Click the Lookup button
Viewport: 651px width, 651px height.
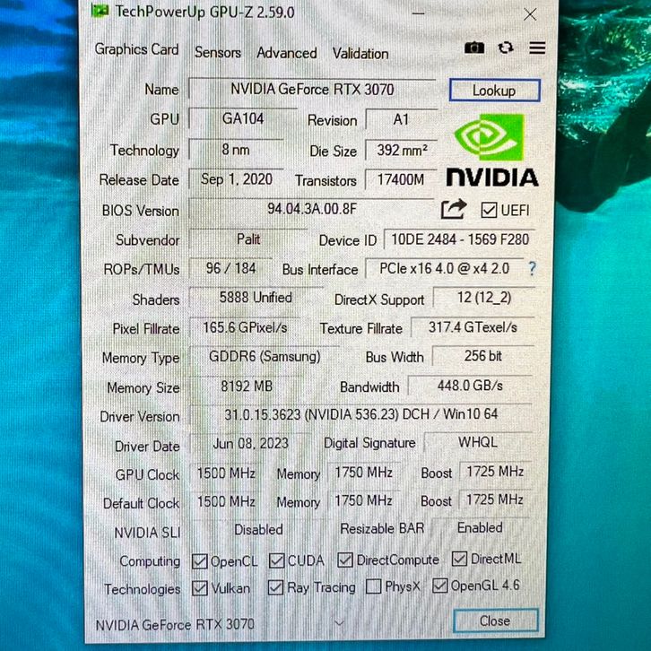point(493,91)
